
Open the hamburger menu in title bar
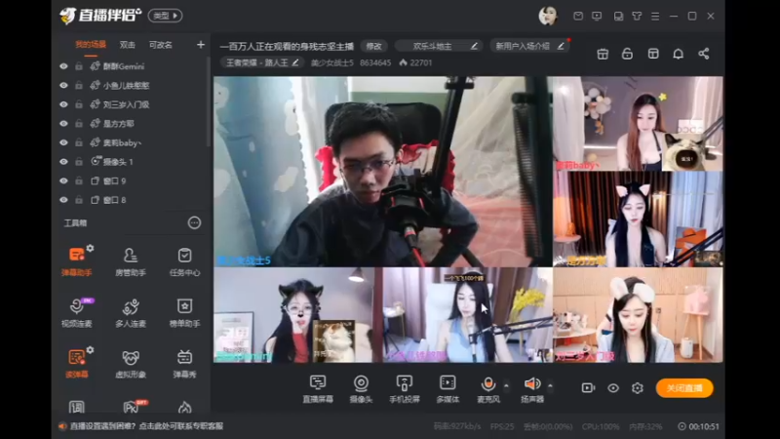click(655, 16)
